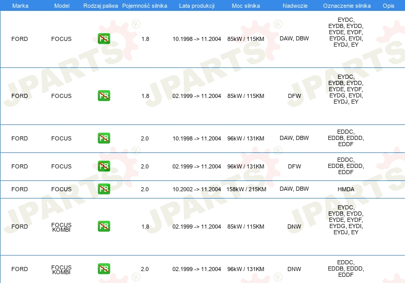This screenshot has height=283, width=405.
Task: Click the Opis column header
Action: point(388,6)
